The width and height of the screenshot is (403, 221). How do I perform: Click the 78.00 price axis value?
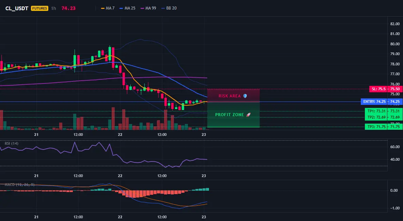pyautogui.click(x=395, y=64)
